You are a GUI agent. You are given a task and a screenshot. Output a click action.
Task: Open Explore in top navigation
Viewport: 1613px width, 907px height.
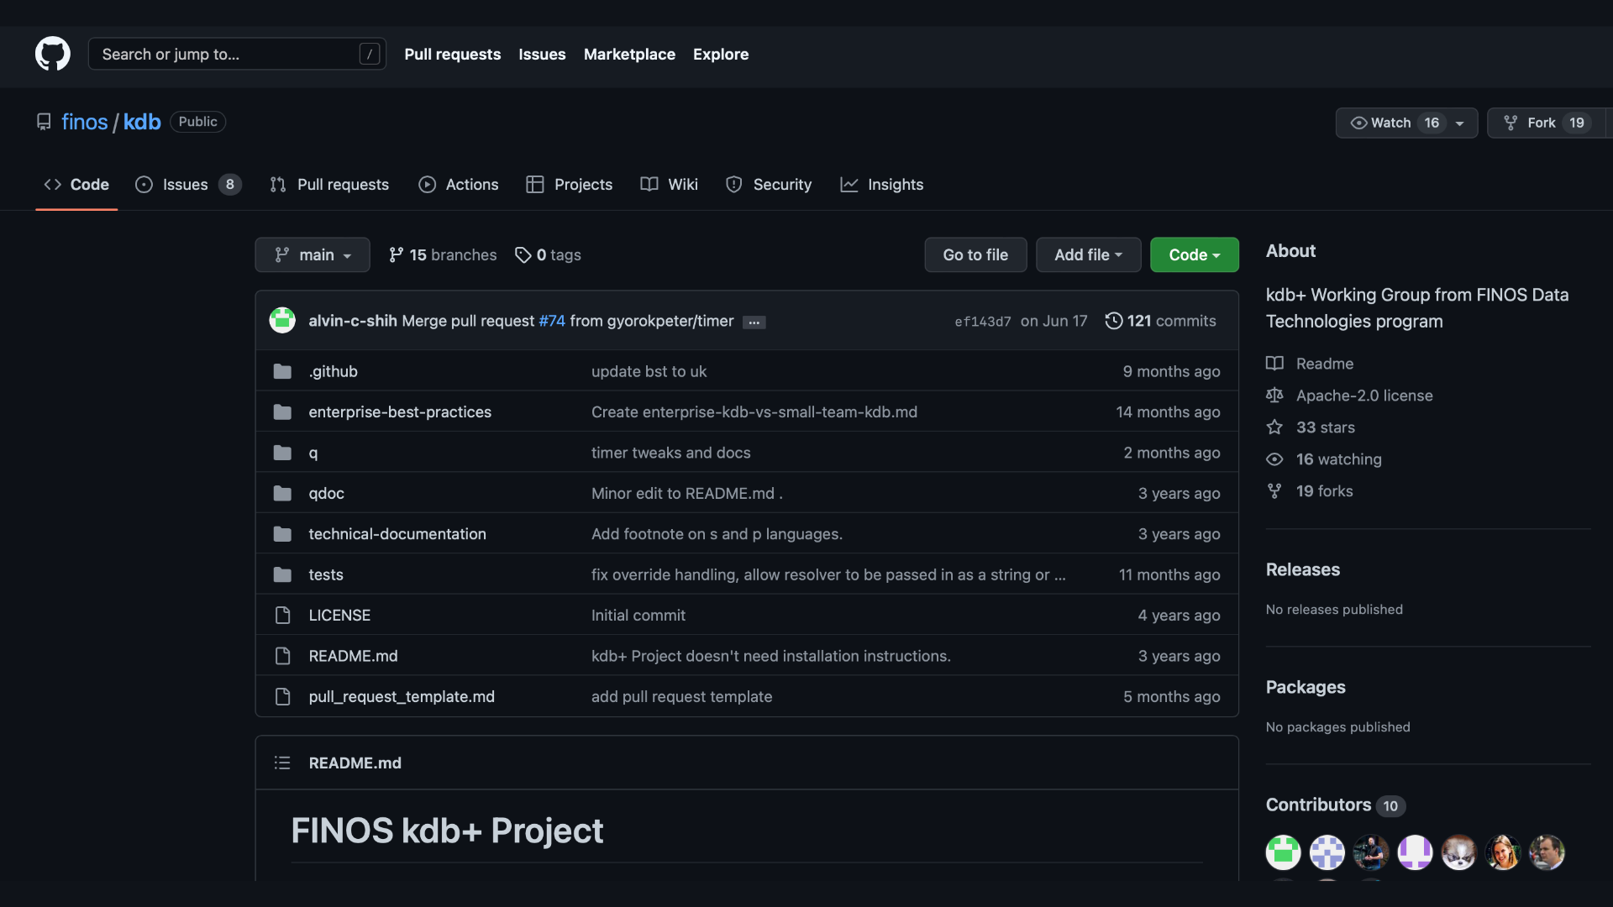(721, 54)
